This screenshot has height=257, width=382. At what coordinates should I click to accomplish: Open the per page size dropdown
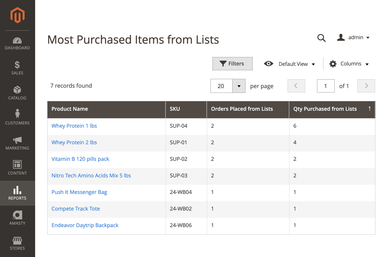pyautogui.click(x=239, y=86)
